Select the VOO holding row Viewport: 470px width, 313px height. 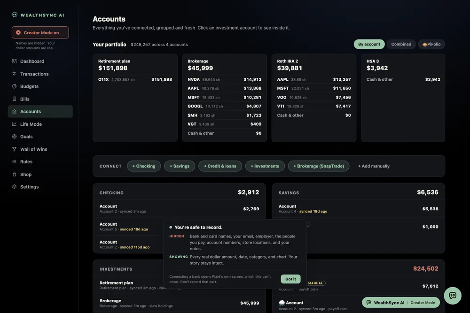(314, 97)
